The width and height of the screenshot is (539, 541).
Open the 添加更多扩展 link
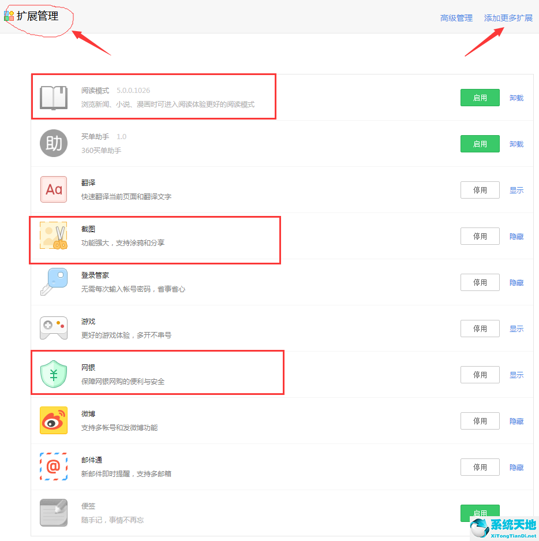[x=508, y=18]
